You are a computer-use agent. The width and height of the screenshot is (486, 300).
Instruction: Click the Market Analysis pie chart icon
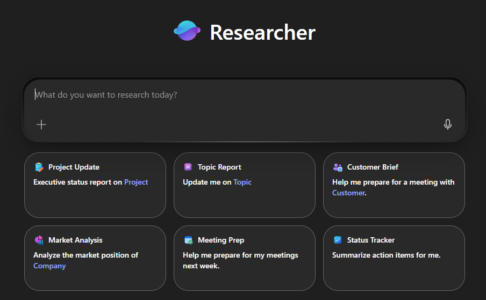[39, 240]
